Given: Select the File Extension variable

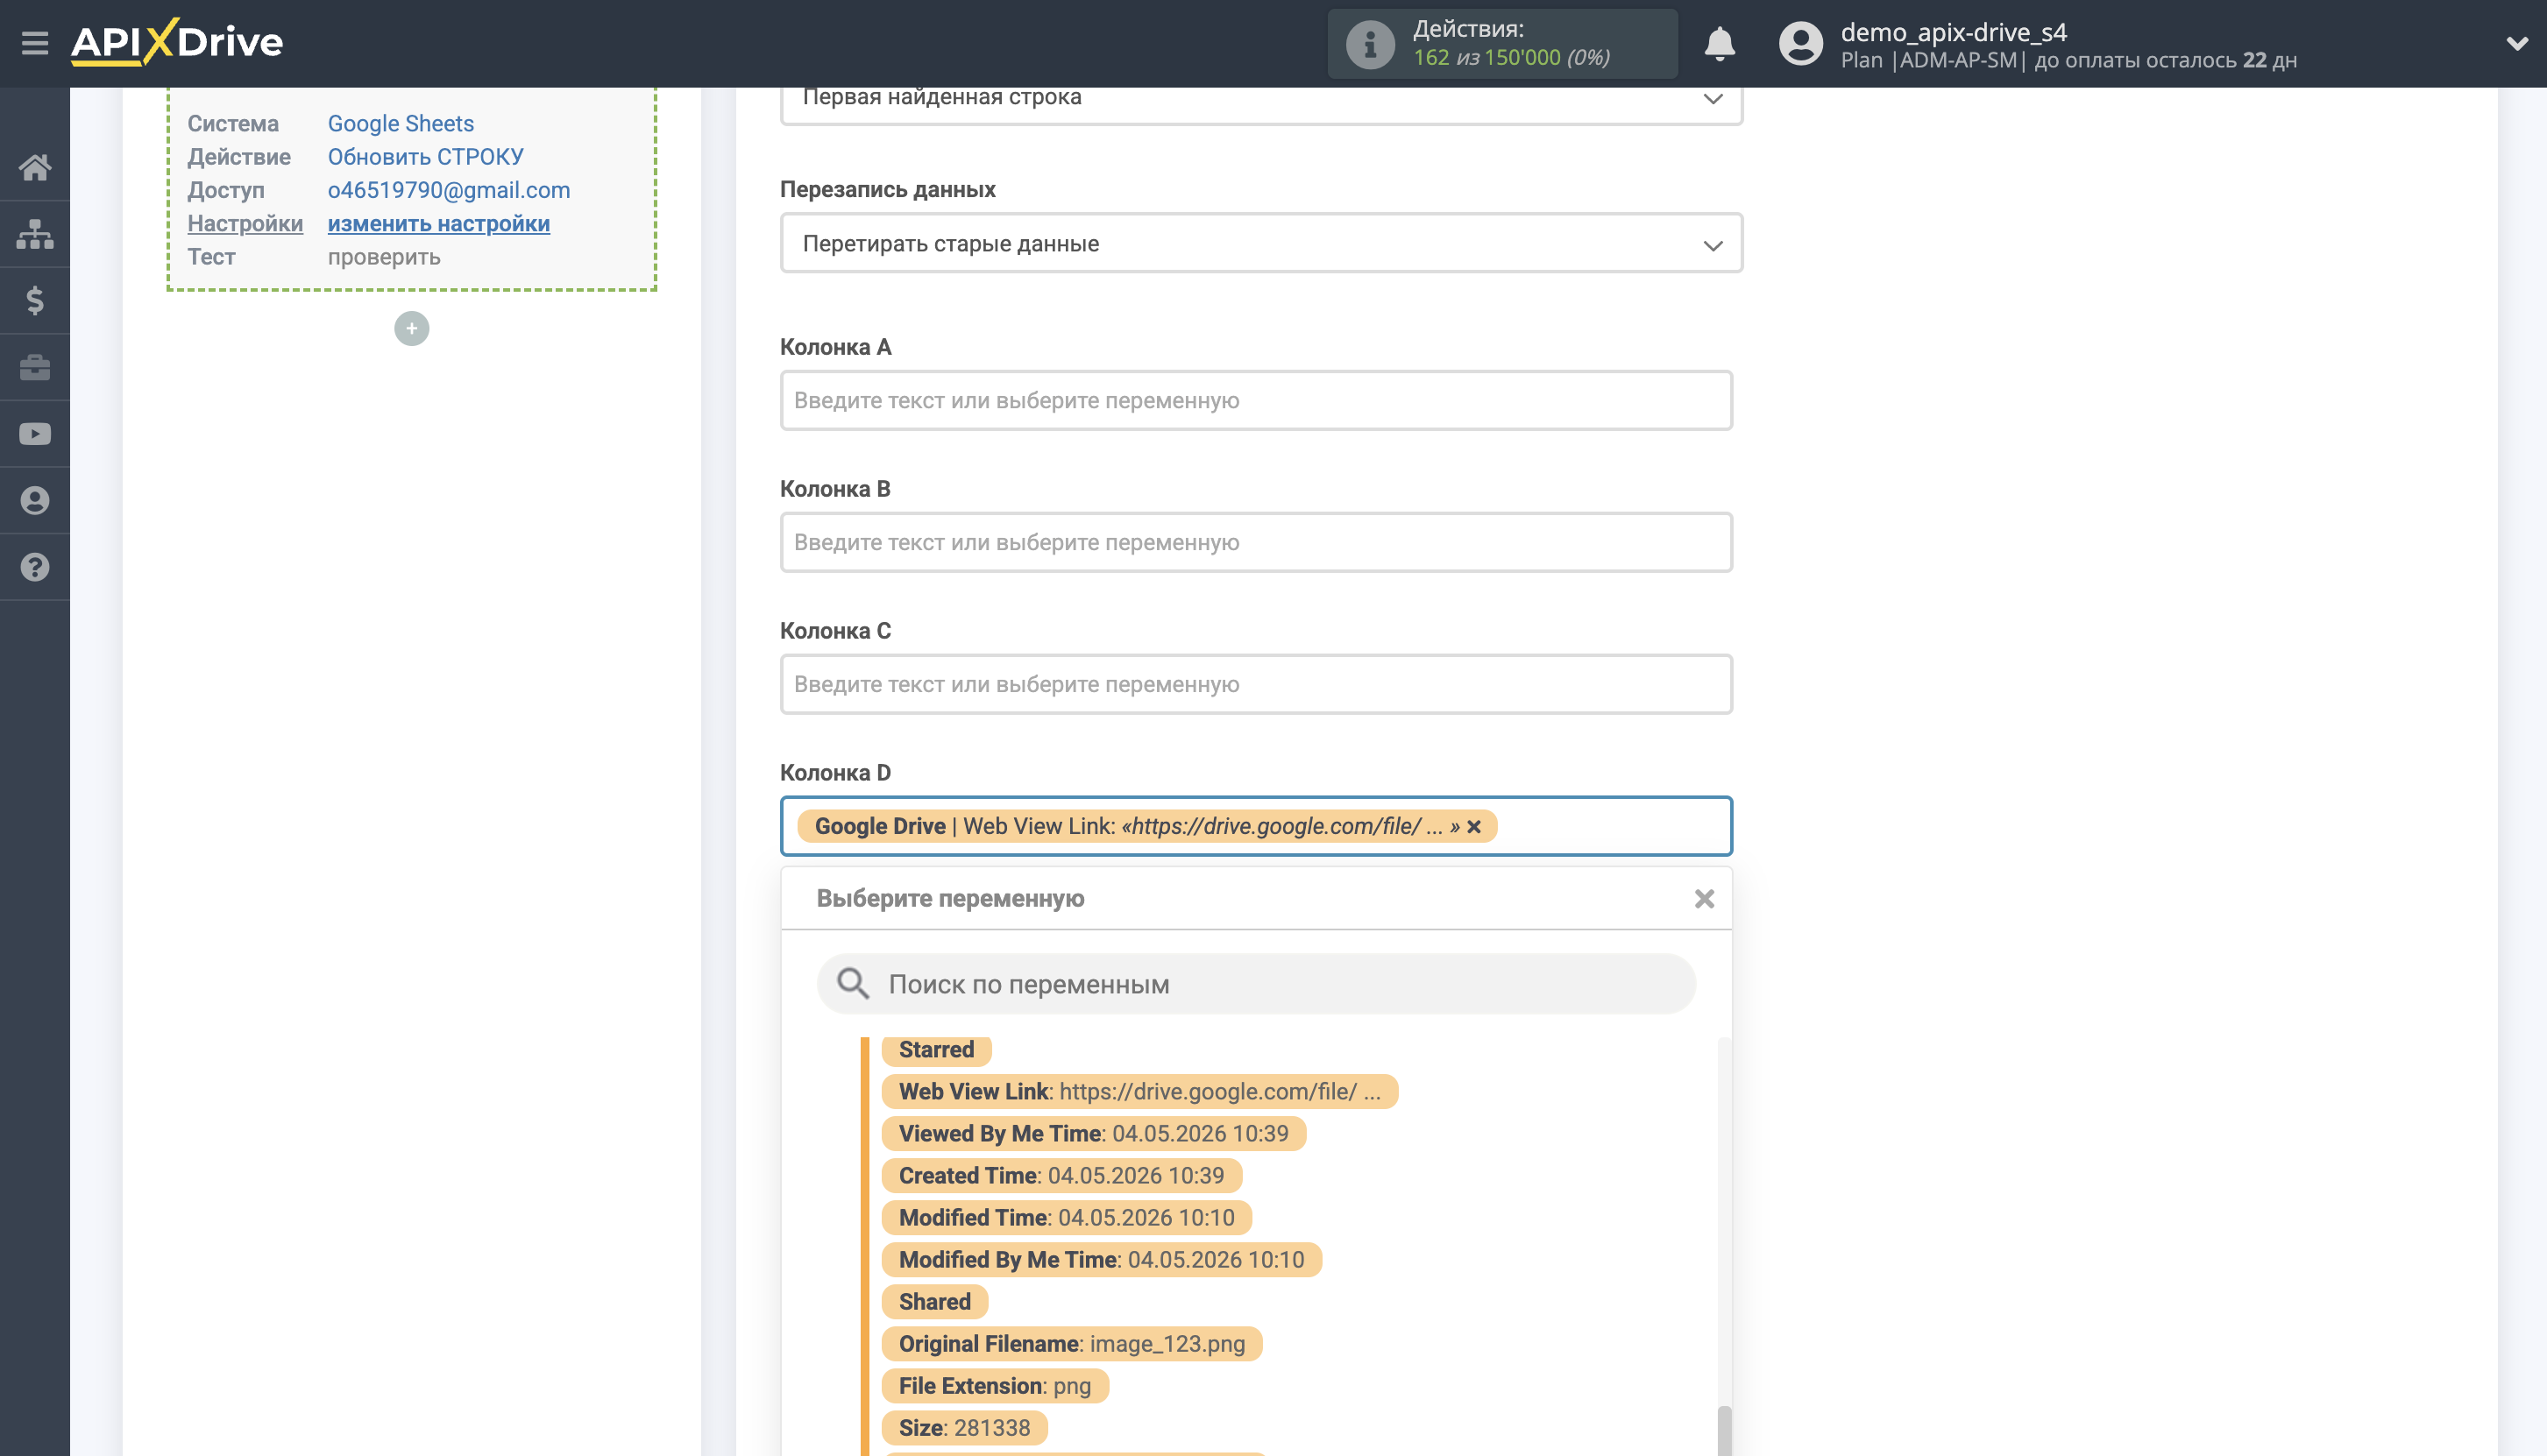Looking at the screenshot, I should point(995,1385).
